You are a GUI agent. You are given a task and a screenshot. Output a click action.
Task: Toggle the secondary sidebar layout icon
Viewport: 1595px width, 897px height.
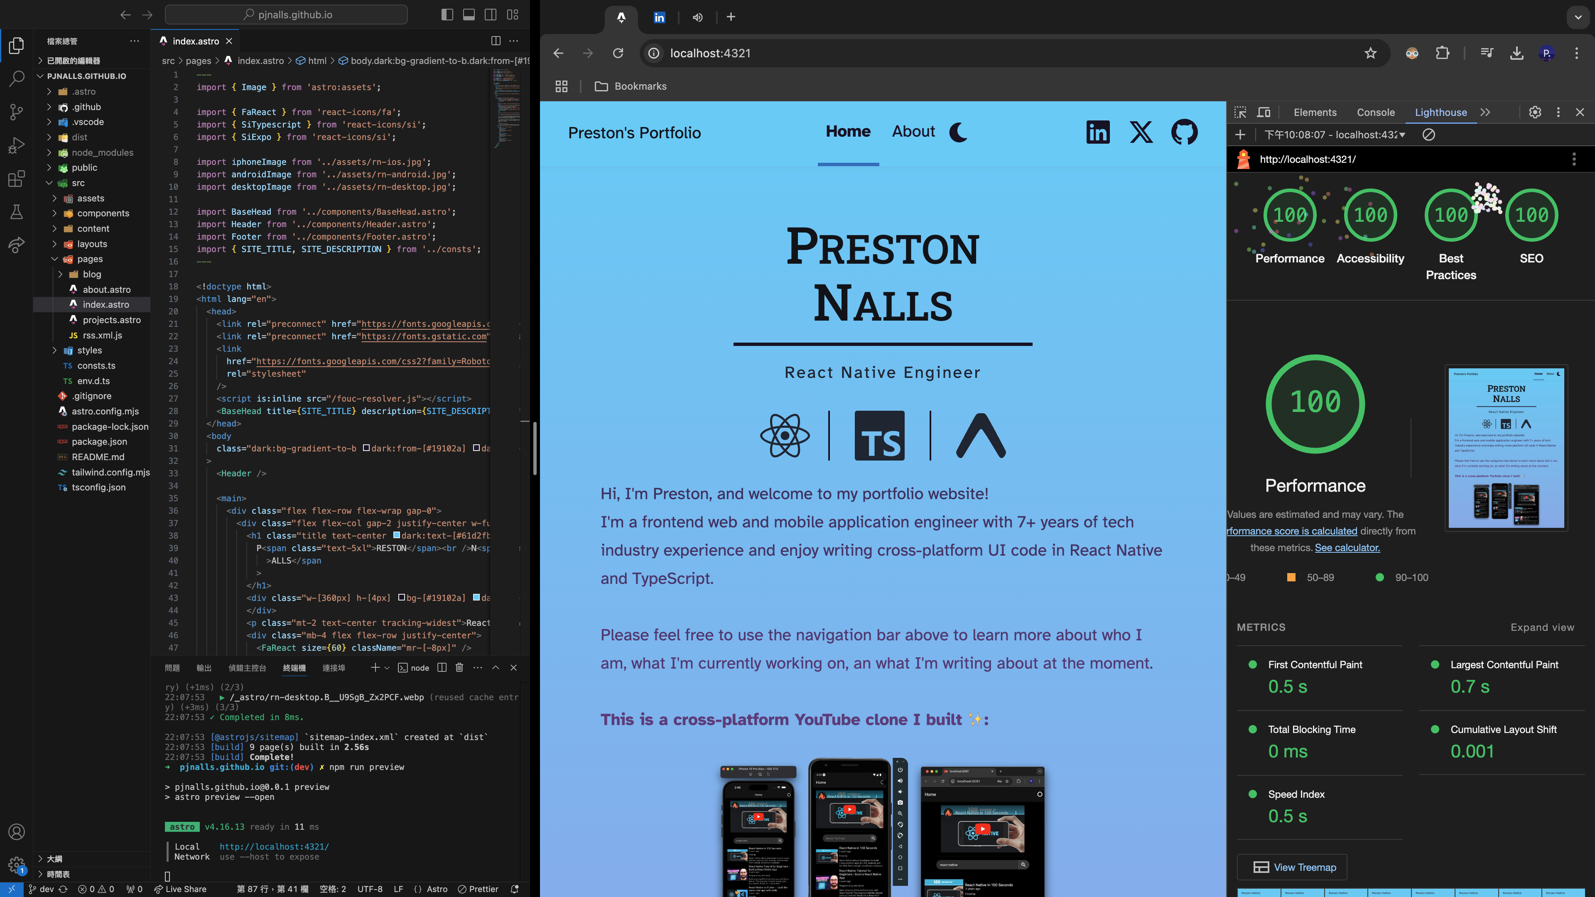[x=491, y=15]
